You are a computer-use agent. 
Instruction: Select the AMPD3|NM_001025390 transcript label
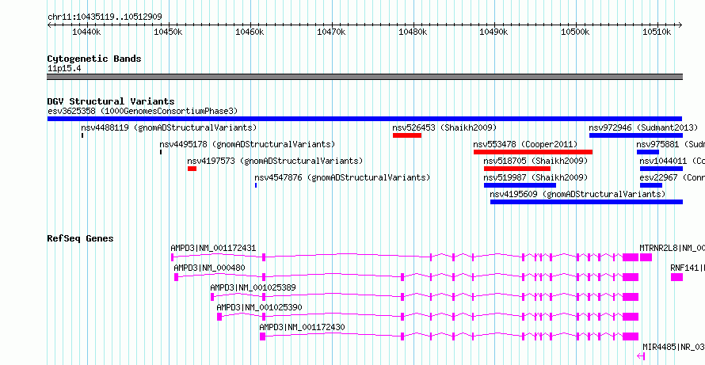[260, 307]
